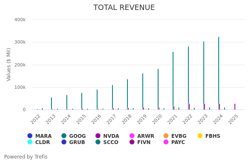Click the magenta ARWR legend marker
Image resolution: width=249 pixels, height=166 pixels.
click(132, 136)
